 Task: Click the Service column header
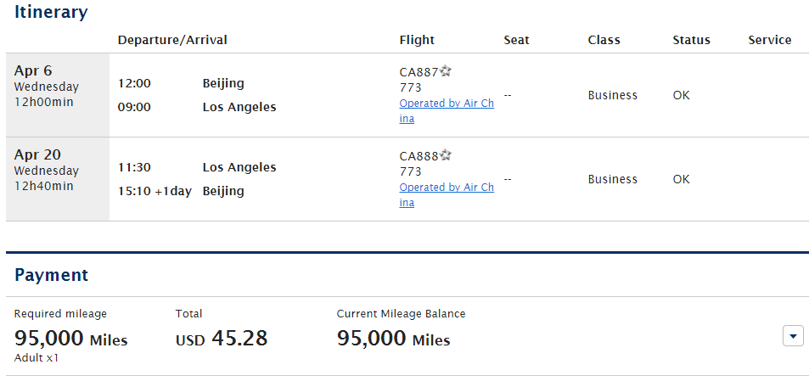[x=770, y=40]
